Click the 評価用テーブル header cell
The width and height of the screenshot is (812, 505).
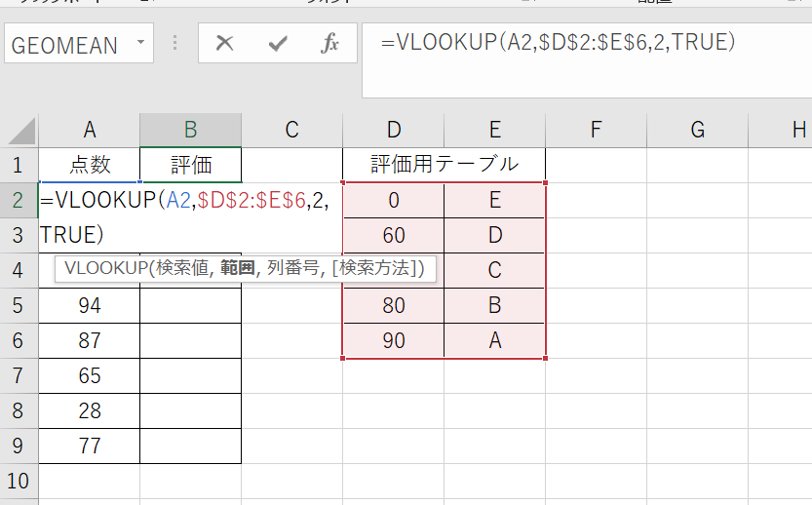click(x=444, y=164)
